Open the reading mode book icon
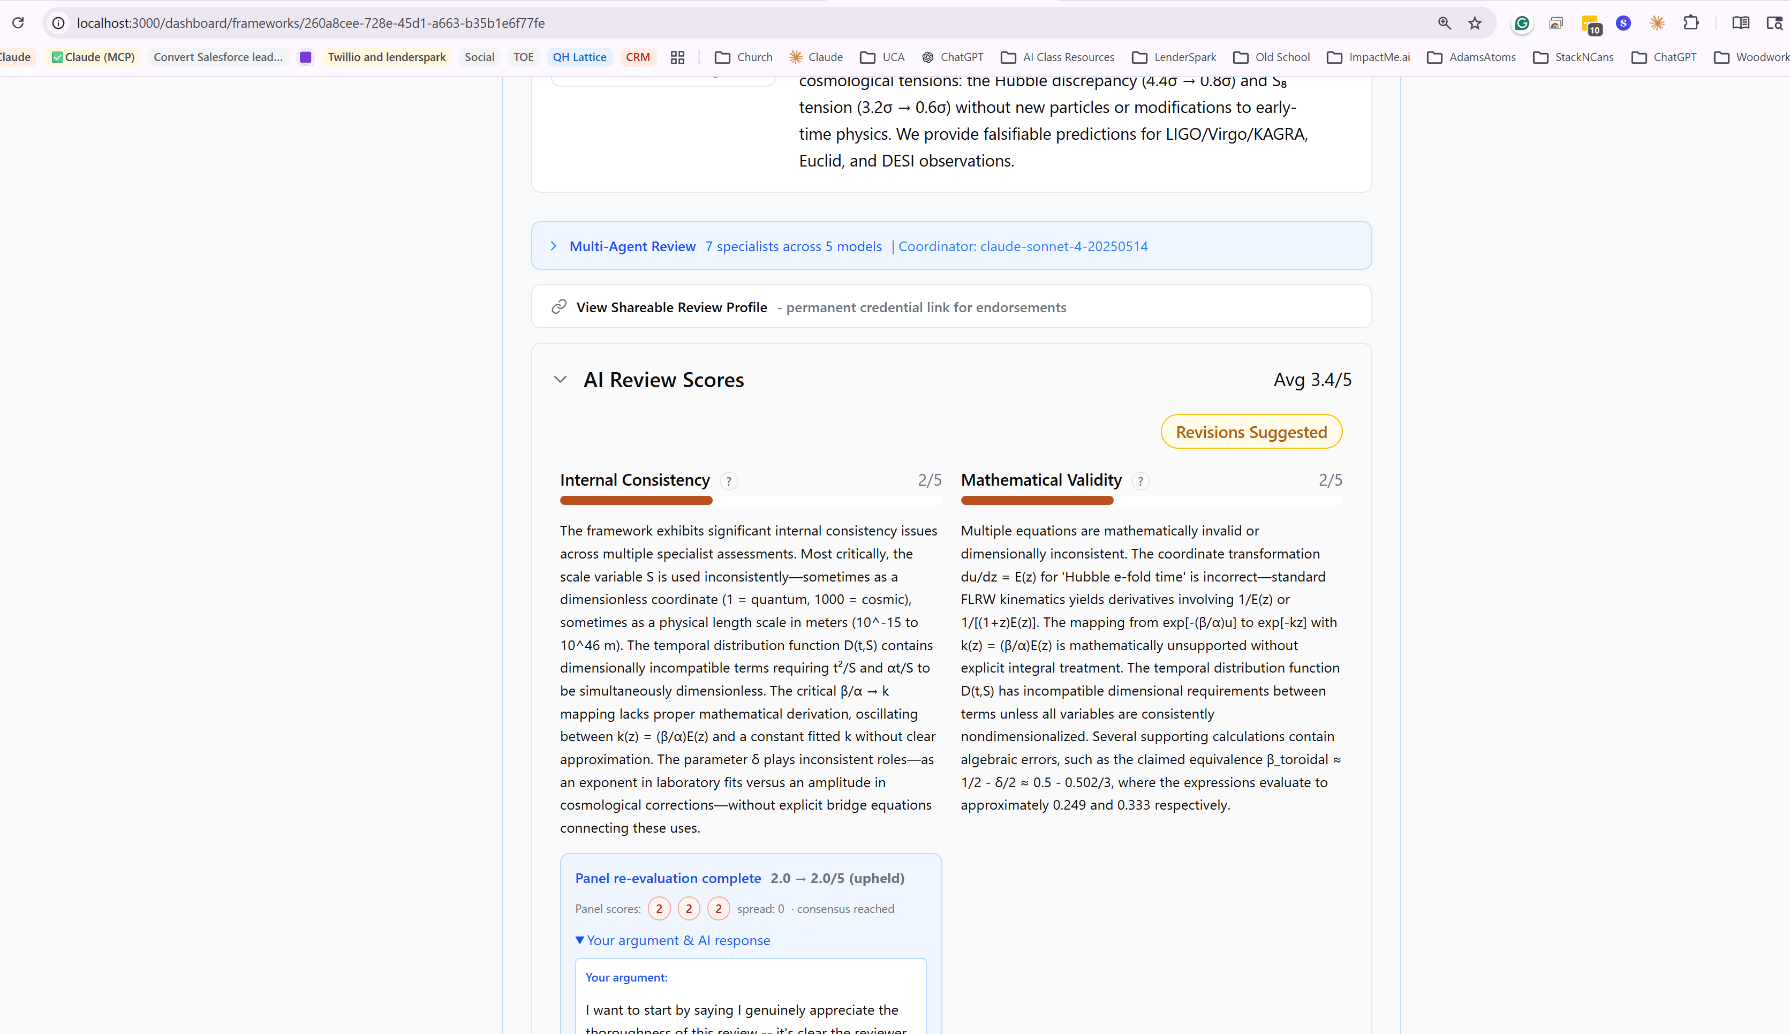This screenshot has width=1790, height=1034. (1740, 22)
